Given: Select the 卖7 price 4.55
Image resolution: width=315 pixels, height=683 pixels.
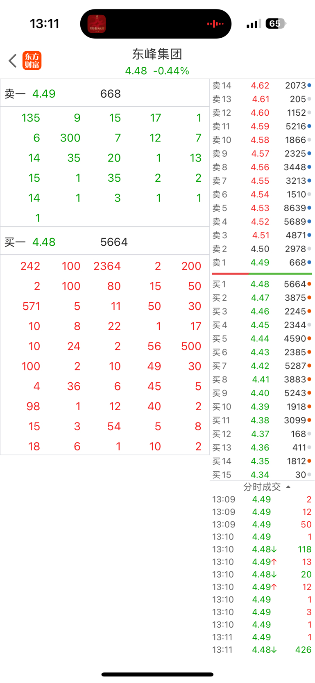Looking at the screenshot, I should [x=260, y=181].
